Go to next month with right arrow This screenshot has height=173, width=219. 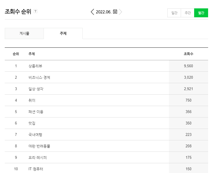(x=121, y=12)
